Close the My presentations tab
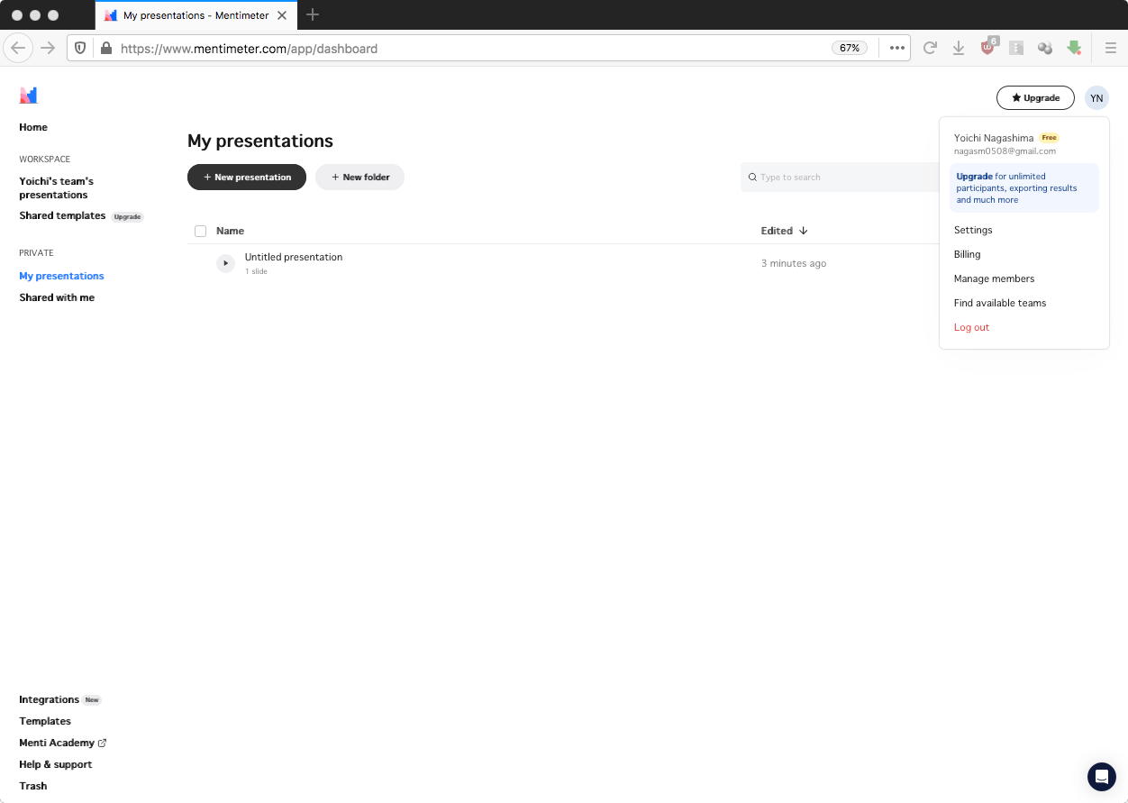The width and height of the screenshot is (1128, 803). pos(282,15)
